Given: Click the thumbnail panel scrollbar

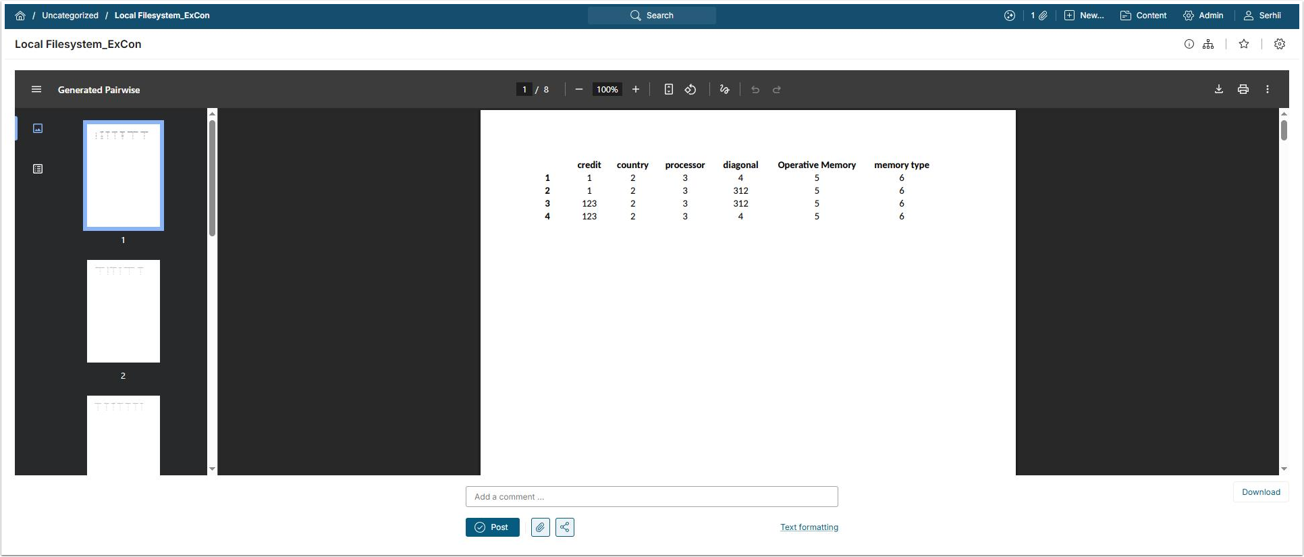Looking at the screenshot, I should coord(212,179).
